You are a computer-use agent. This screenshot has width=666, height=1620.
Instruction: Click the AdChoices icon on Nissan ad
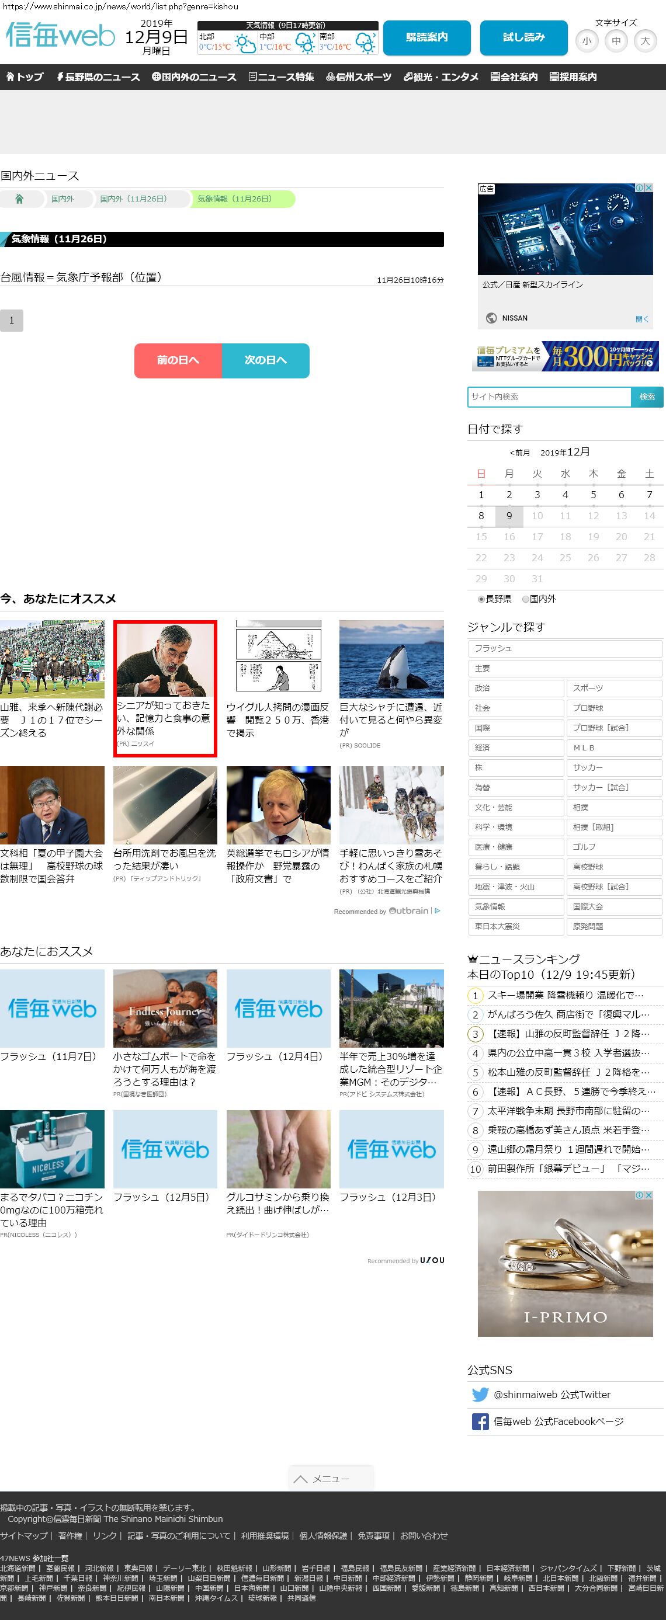coord(639,188)
